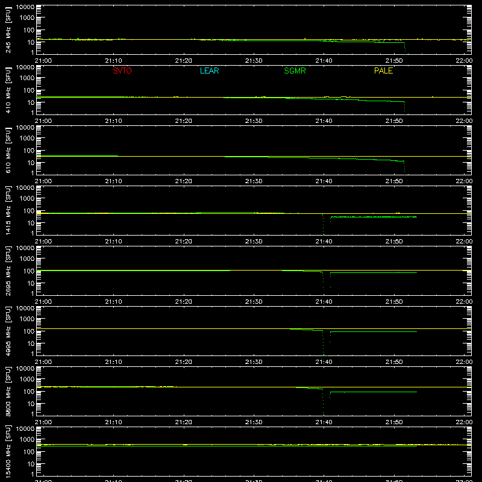The height and width of the screenshot is (482, 482).
Task: Click the 100 tick in the 610 MHz panel
Action: tap(29, 150)
